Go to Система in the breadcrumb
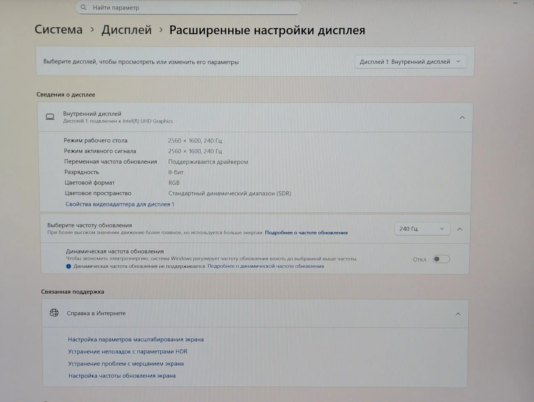 click(58, 30)
